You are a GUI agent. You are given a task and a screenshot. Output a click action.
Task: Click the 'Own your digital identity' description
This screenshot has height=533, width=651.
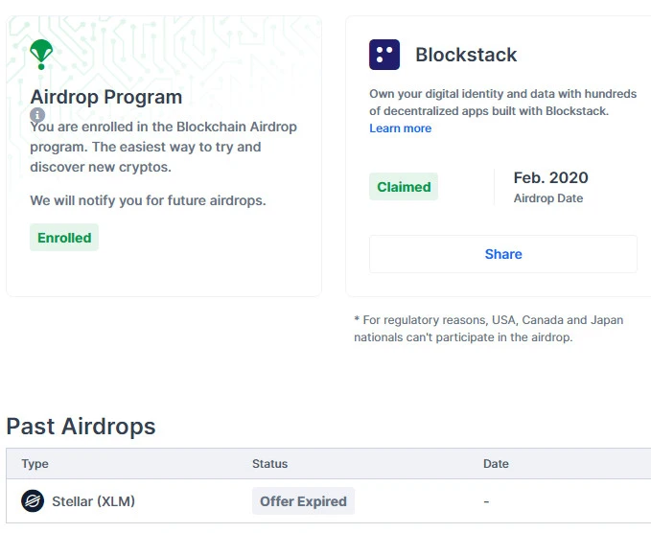(502, 103)
